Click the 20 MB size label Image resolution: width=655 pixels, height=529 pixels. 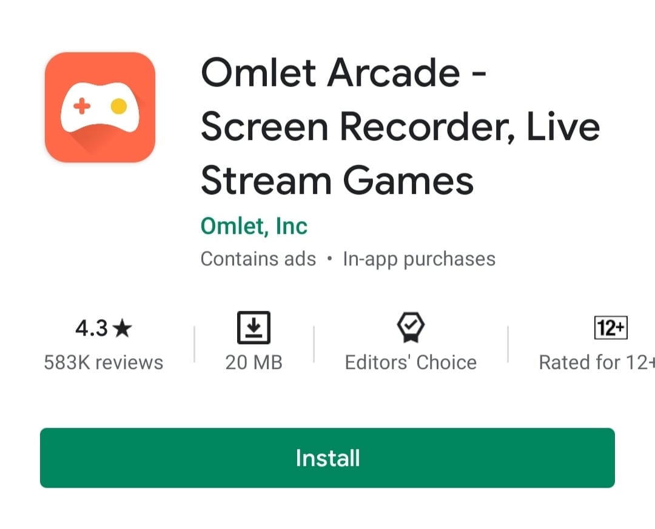click(x=254, y=362)
